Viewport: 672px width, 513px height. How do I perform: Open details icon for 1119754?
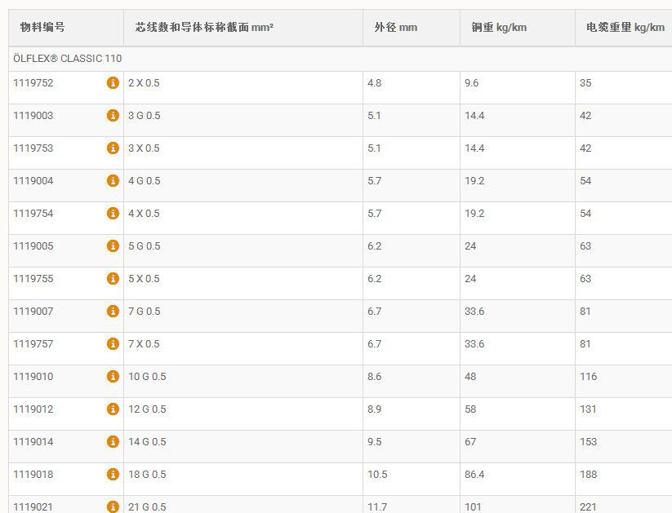[x=113, y=214]
